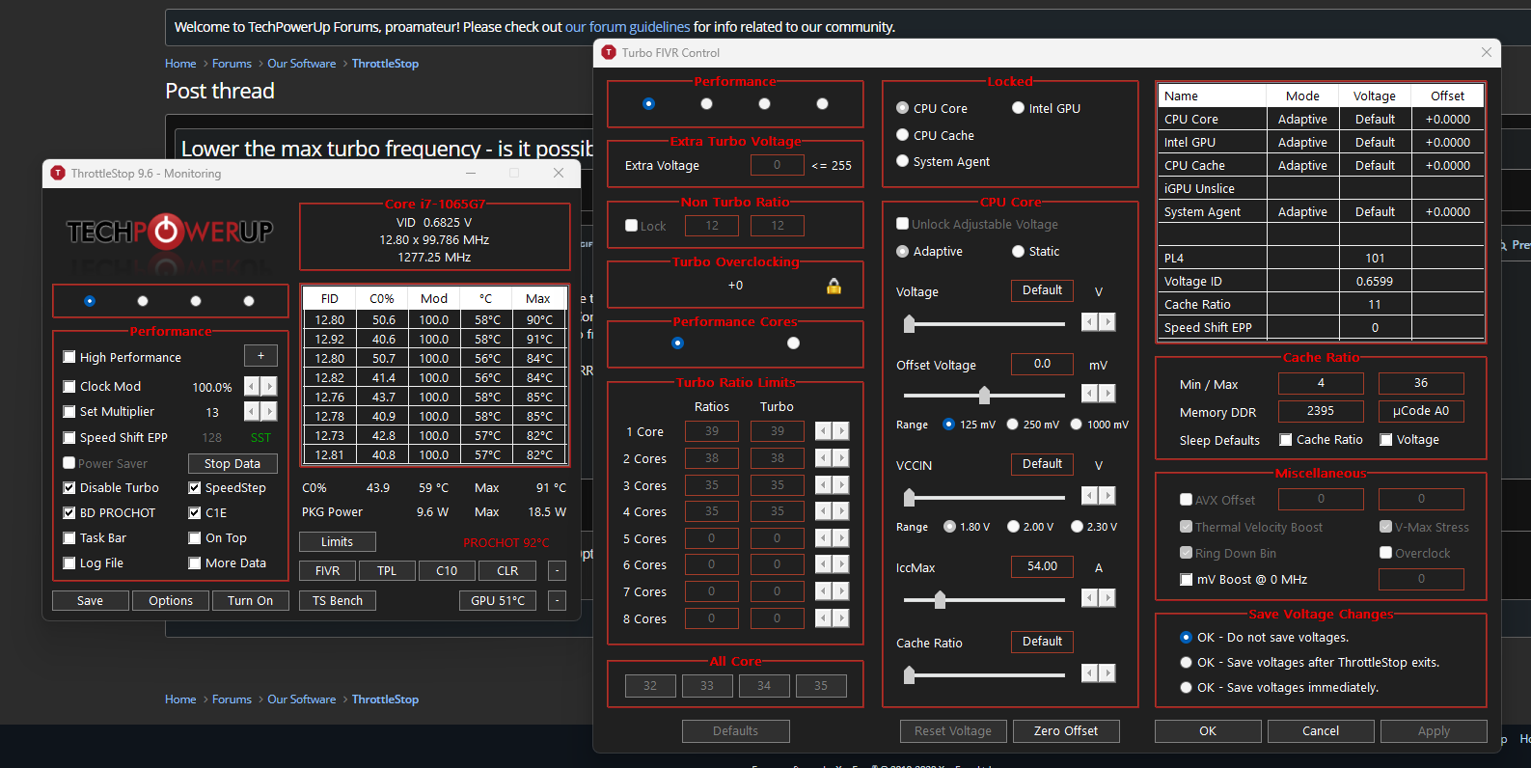
Task: Click minus button next to CLR
Action: coord(557,570)
